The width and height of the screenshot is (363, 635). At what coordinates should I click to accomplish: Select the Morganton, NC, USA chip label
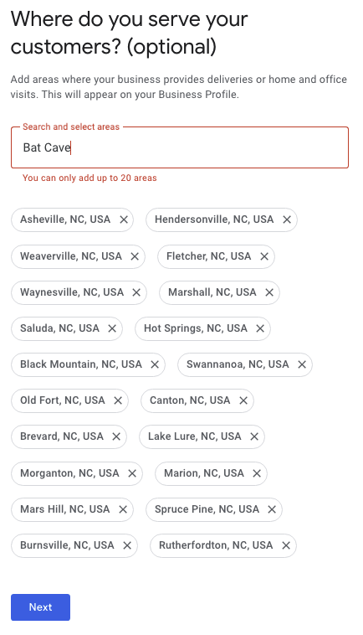[x=69, y=473]
